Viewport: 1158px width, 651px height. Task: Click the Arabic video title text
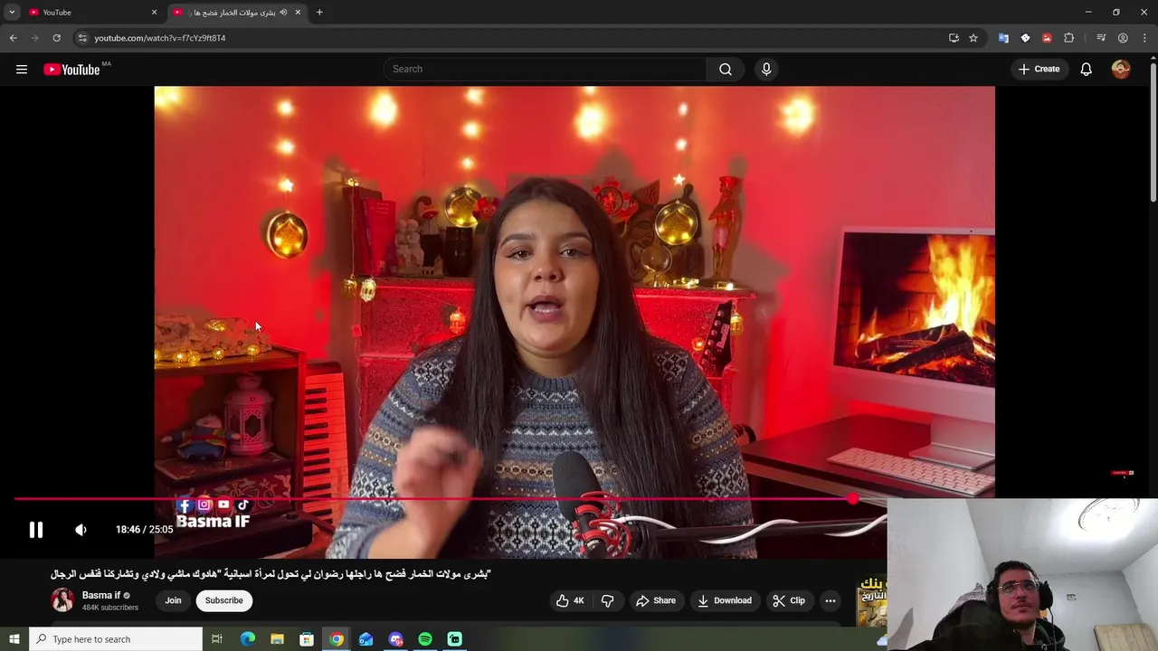coord(271,574)
